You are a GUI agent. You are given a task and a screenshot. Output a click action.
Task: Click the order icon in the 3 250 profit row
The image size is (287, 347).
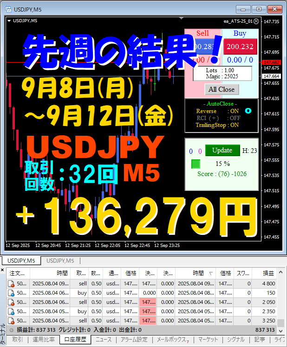pos(11,321)
